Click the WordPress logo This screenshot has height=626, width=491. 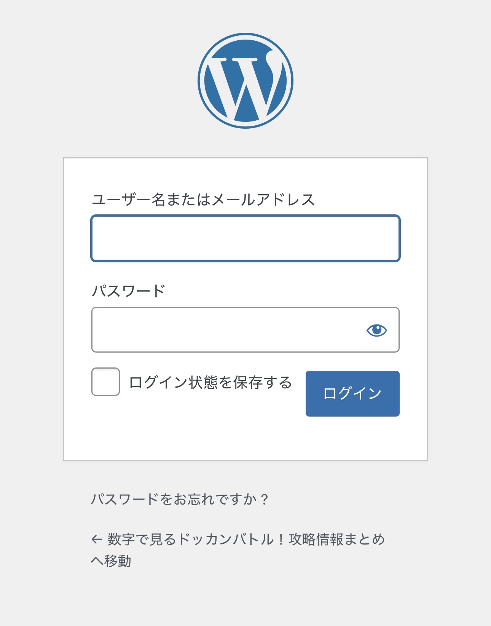point(245,81)
